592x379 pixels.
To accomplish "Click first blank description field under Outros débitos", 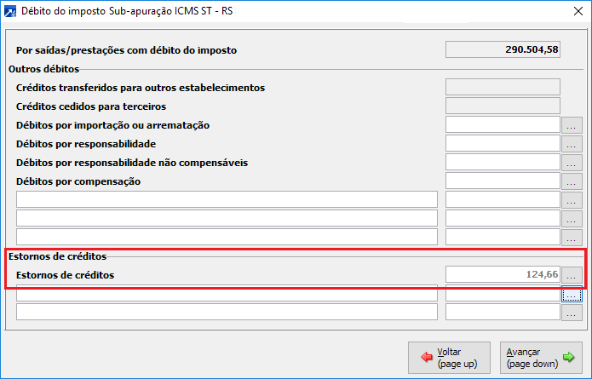I will tap(227, 199).
